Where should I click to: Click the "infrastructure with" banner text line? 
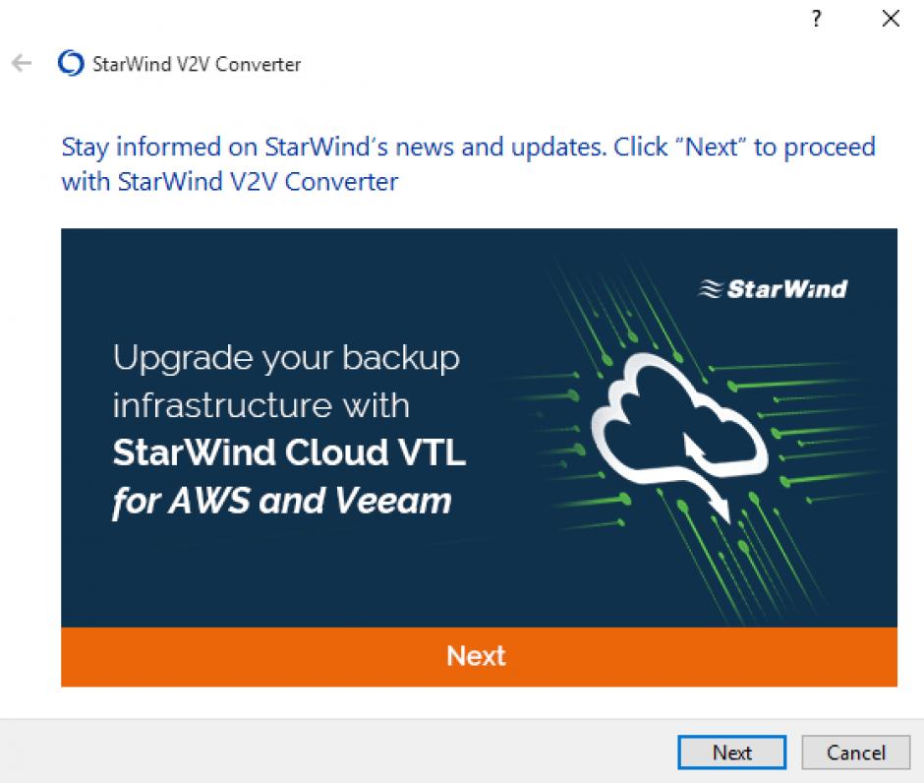pos(261,405)
